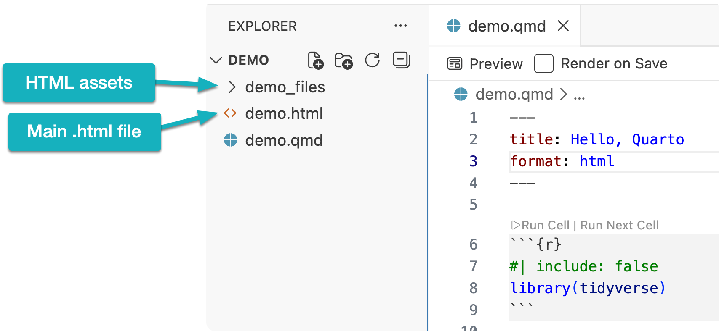Collapse the DEMO workspace section
Viewport: 719px width, 331px height.
coord(216,60)
